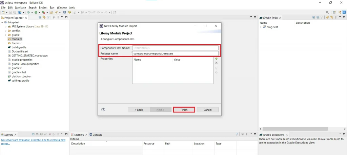Open the File menu
This screenshot has width=347, height=155.
(3, 7)
